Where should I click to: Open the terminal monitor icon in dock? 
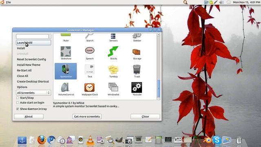click(168, 140)
